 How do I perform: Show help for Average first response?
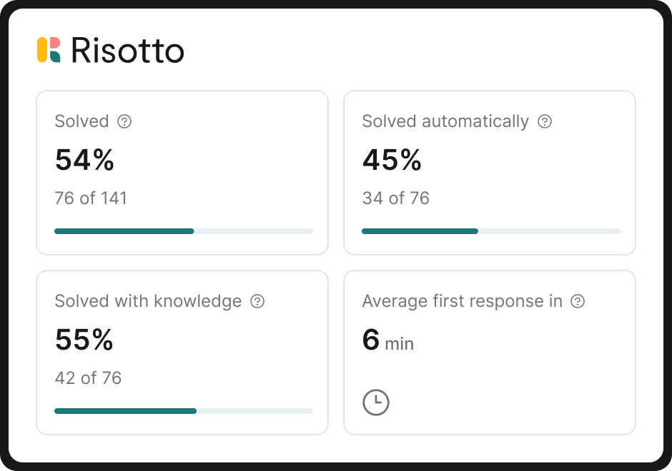click(x=578, y=301)
